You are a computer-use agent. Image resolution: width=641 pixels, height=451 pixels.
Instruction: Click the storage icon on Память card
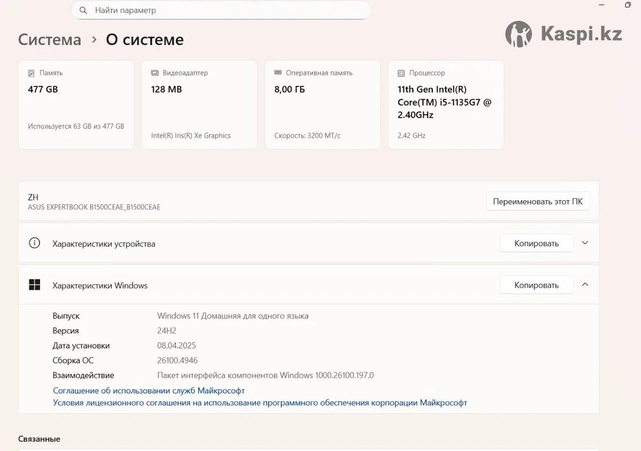coord(32,73)
